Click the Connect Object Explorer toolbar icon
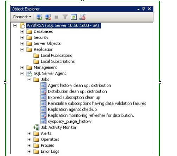This screenshot has height=156, width=177. 39,17
